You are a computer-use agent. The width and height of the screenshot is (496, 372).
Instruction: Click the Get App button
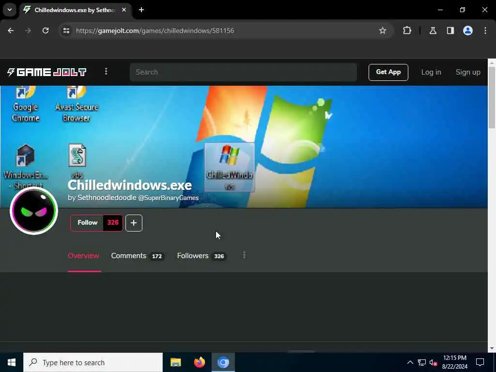pos(388,72)
